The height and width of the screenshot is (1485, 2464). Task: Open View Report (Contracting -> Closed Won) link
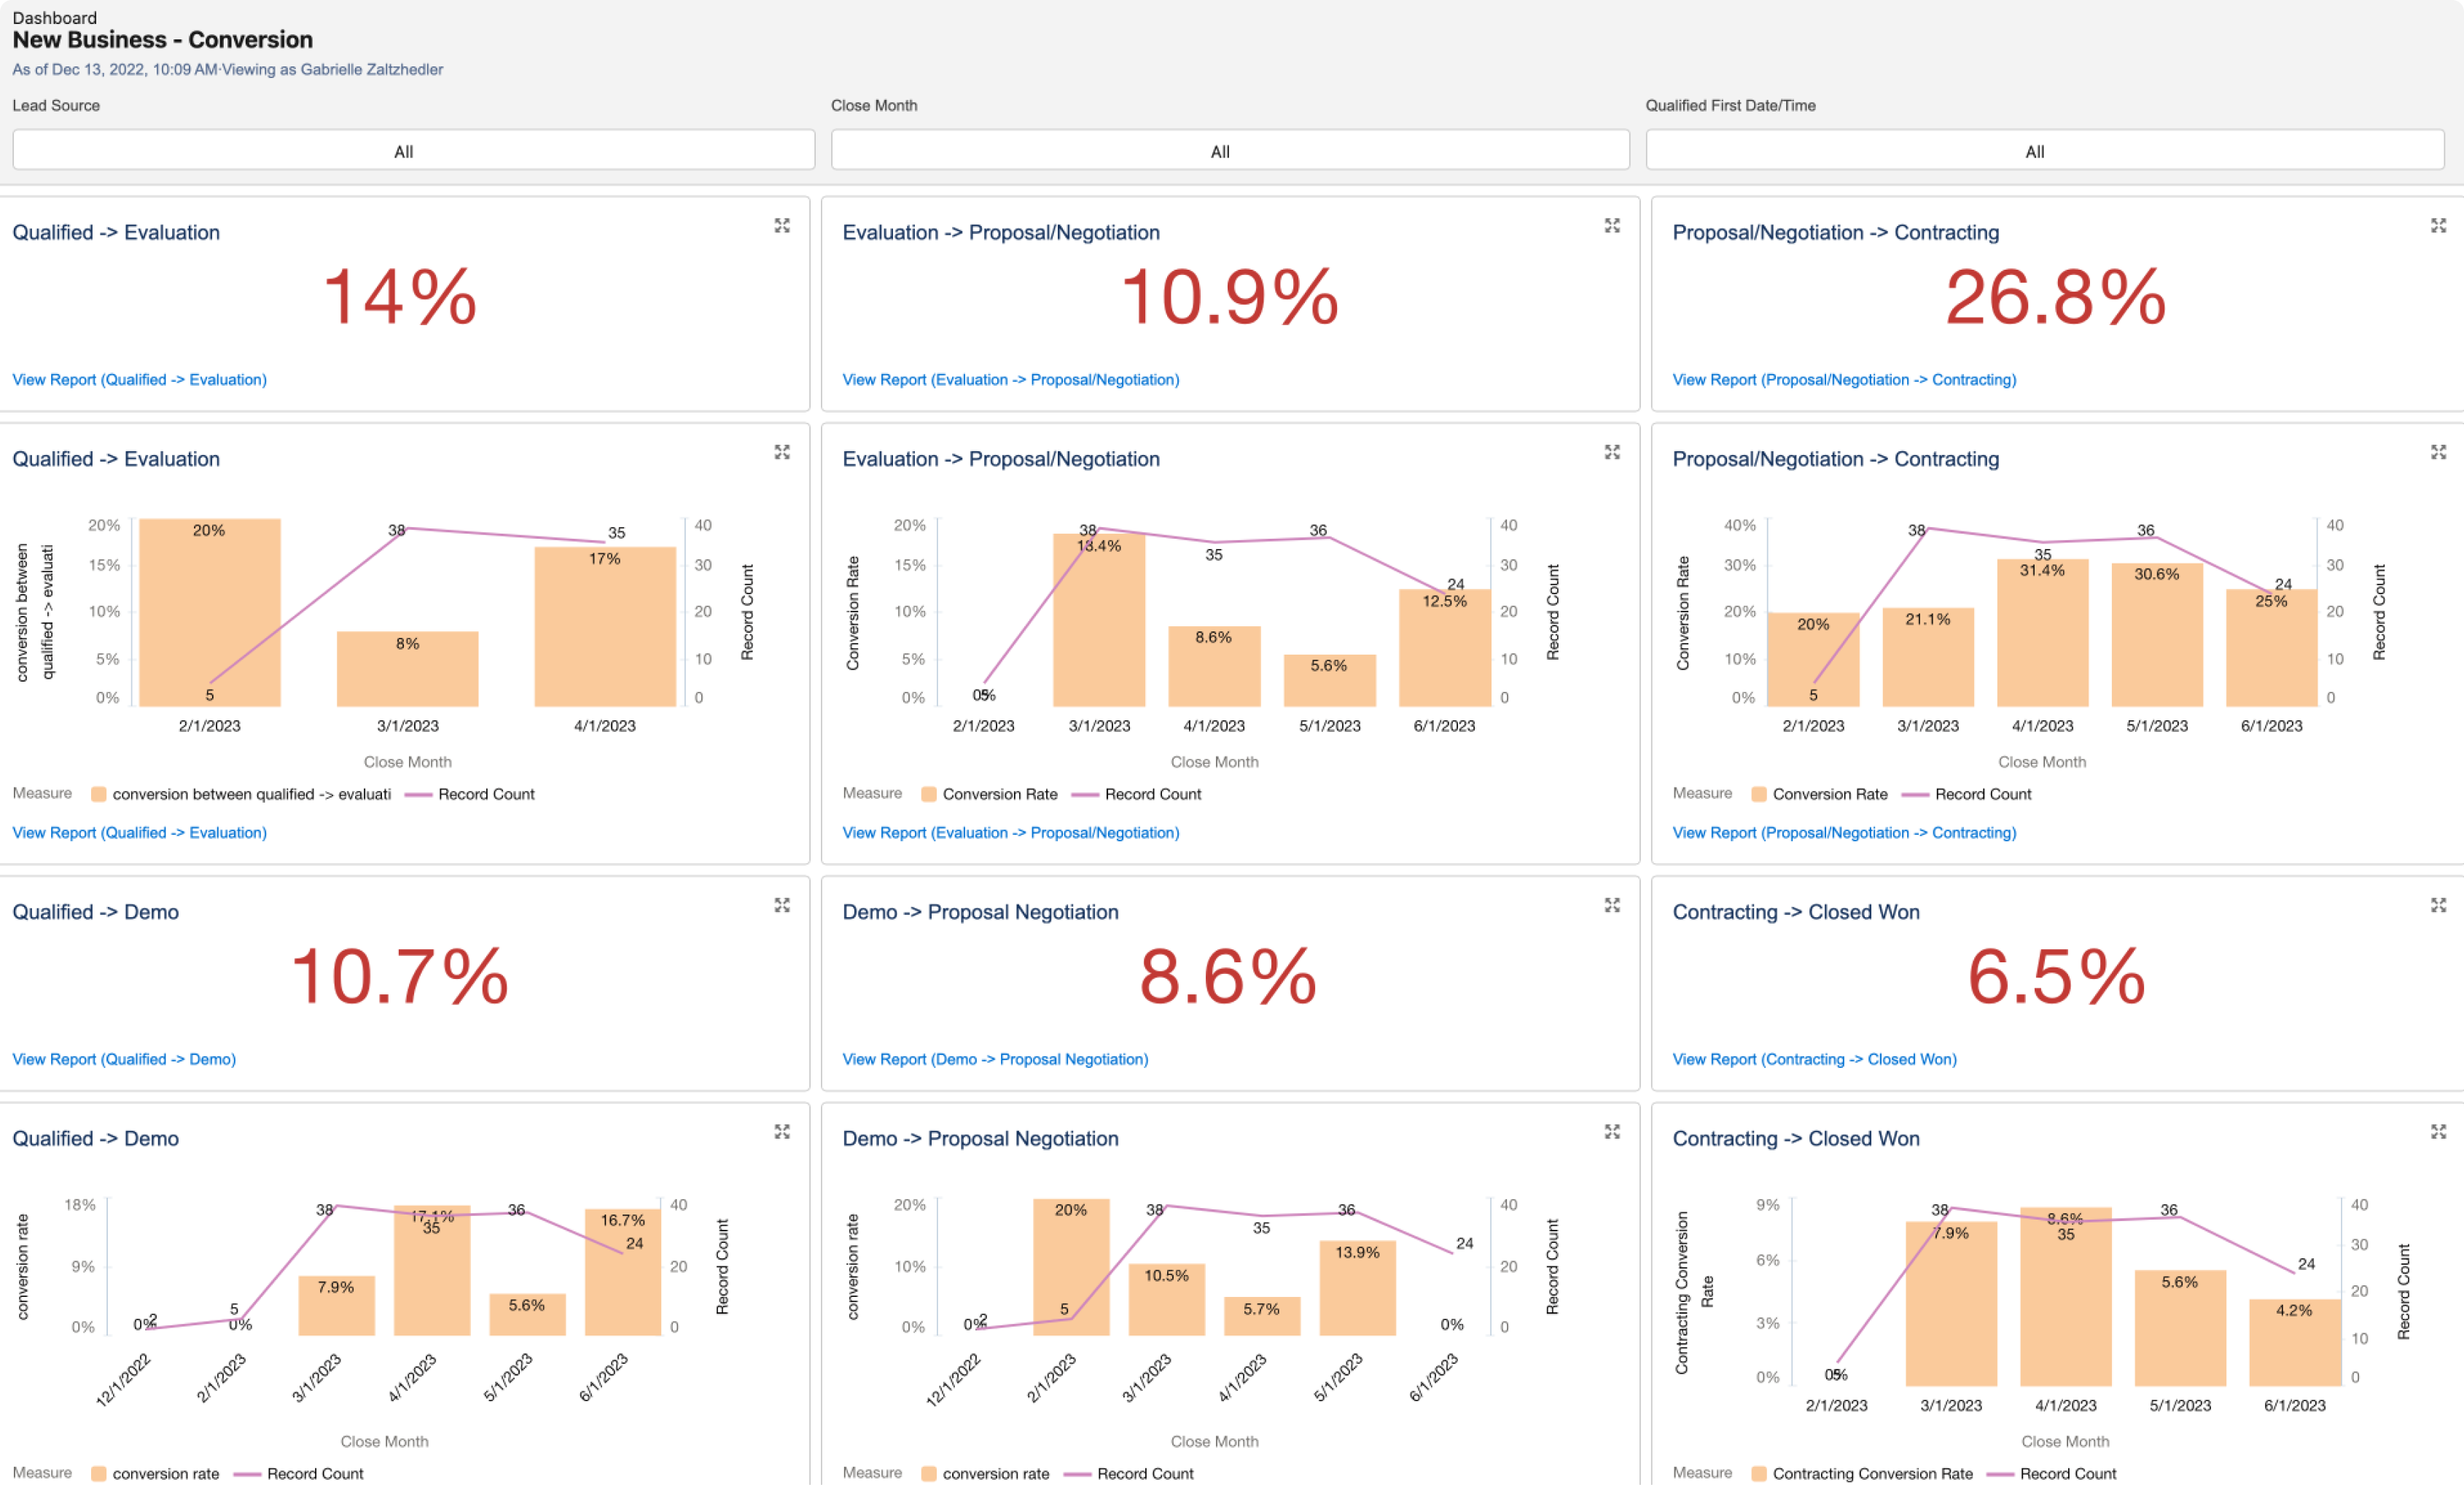[1814, 1059]
